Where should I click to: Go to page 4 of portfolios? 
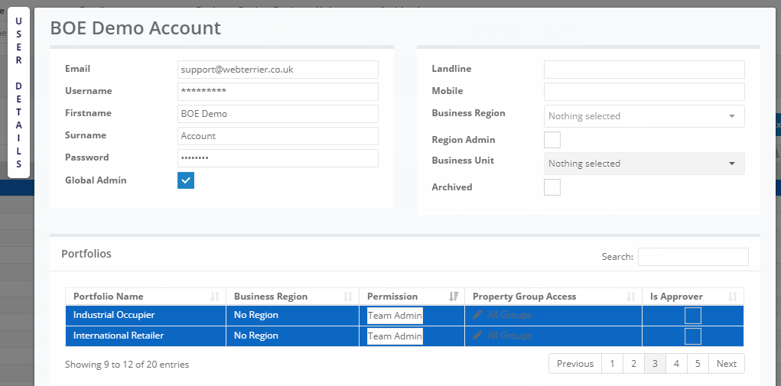[x=676, y=364]
